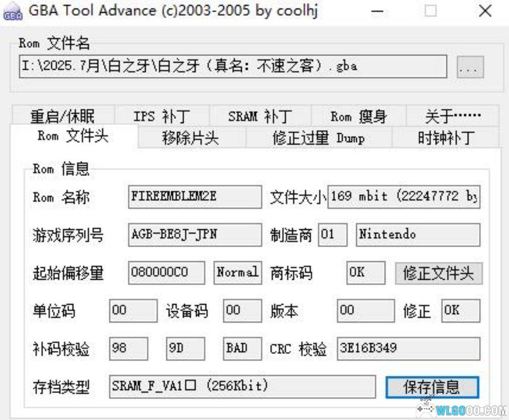Image resolution: width=509 pixels, height=420 pixels.
Task: Click the 存档类型 field showing SRAM_F_VA1
Action: 242,386
